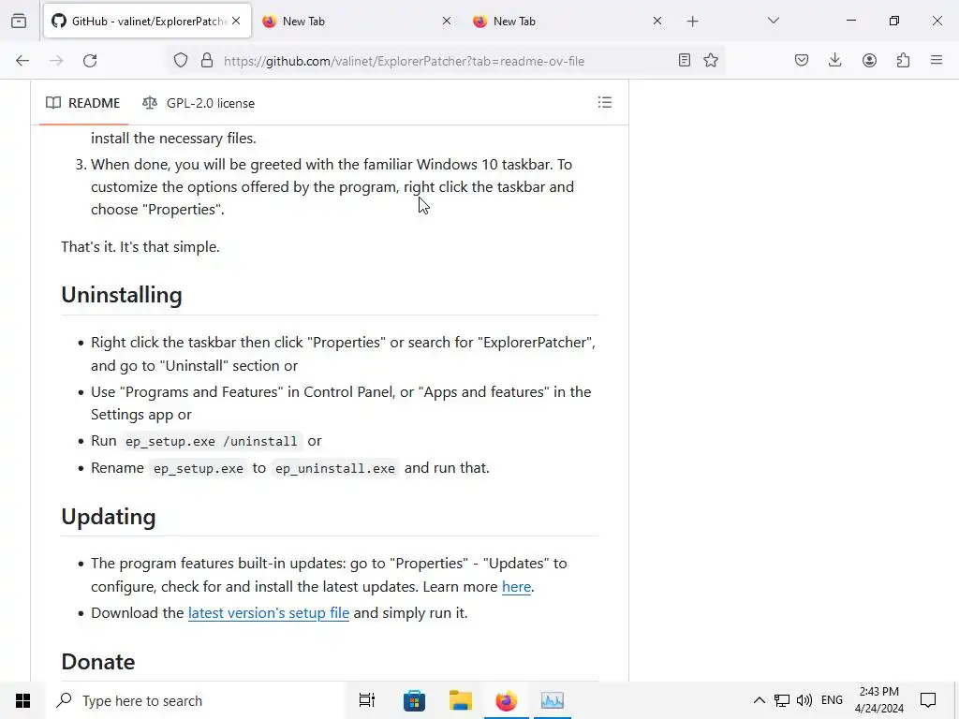Reload the current GitHub page
Screen dimensions: 959x719
click(x=90, y=61)
